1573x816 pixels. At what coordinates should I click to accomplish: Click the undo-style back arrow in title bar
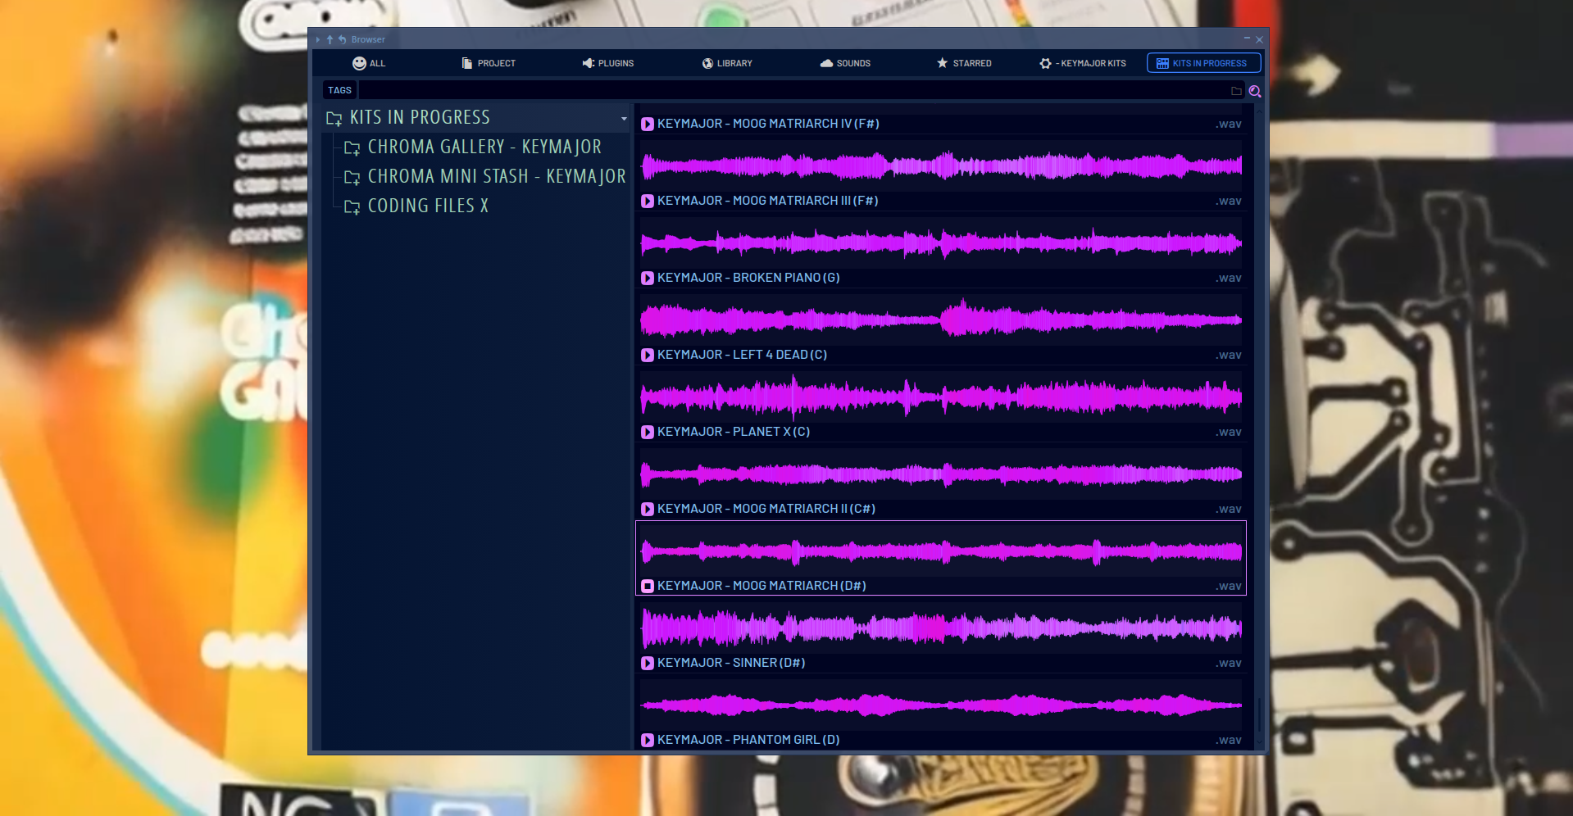(x=342, y=39)
